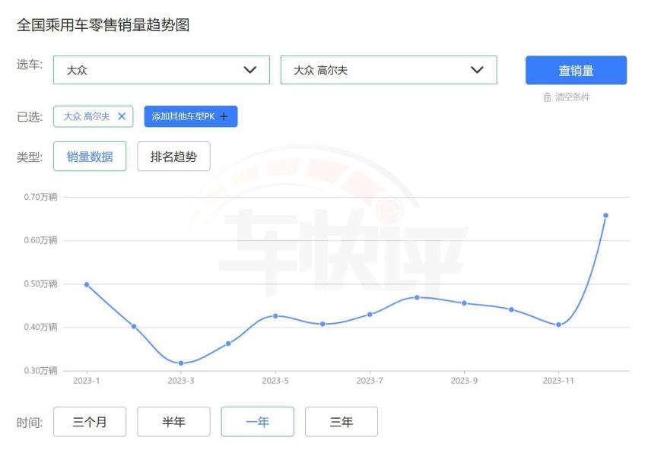This screenshot has width=648, height=453.
Task: Click the 查销量 button
Action: coord(576,70)
